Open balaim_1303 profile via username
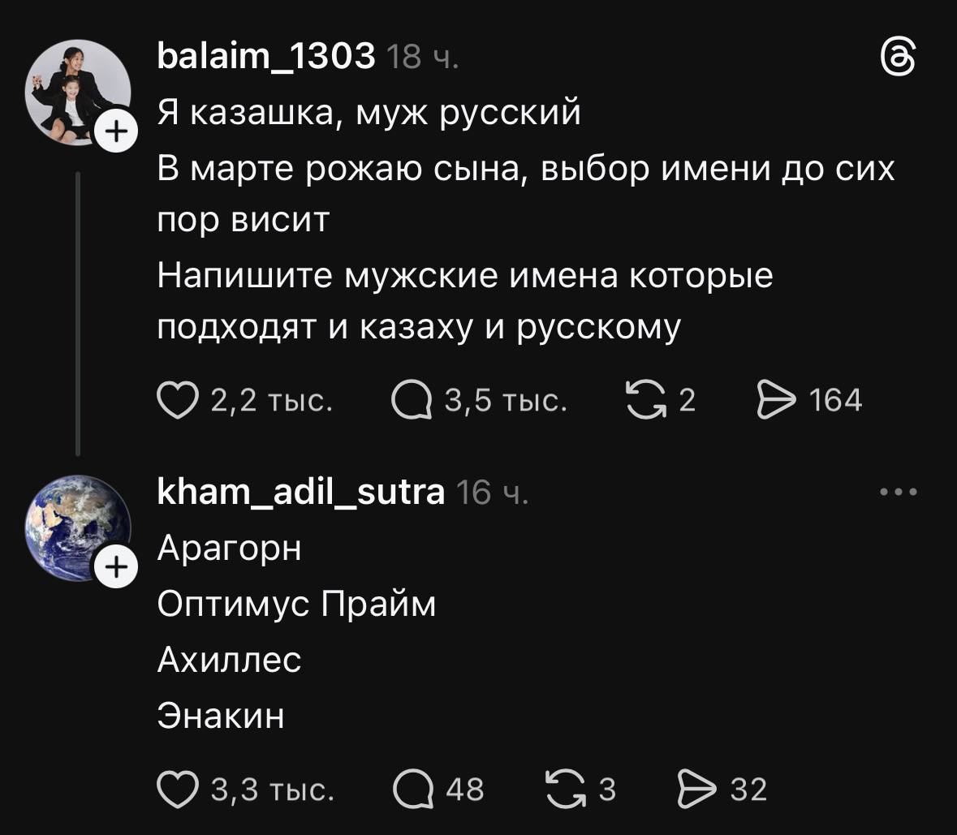This screenshot has height=835, width=957. [265, 57]
